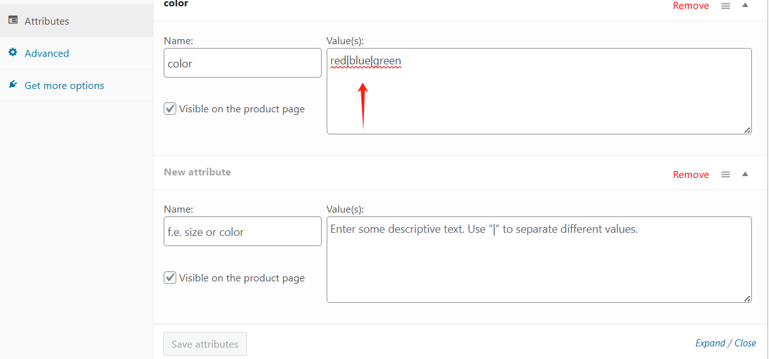The image size is (769, 359).
Task: Click the color attribute drag handle icon
Action: (x=726, y=6)
